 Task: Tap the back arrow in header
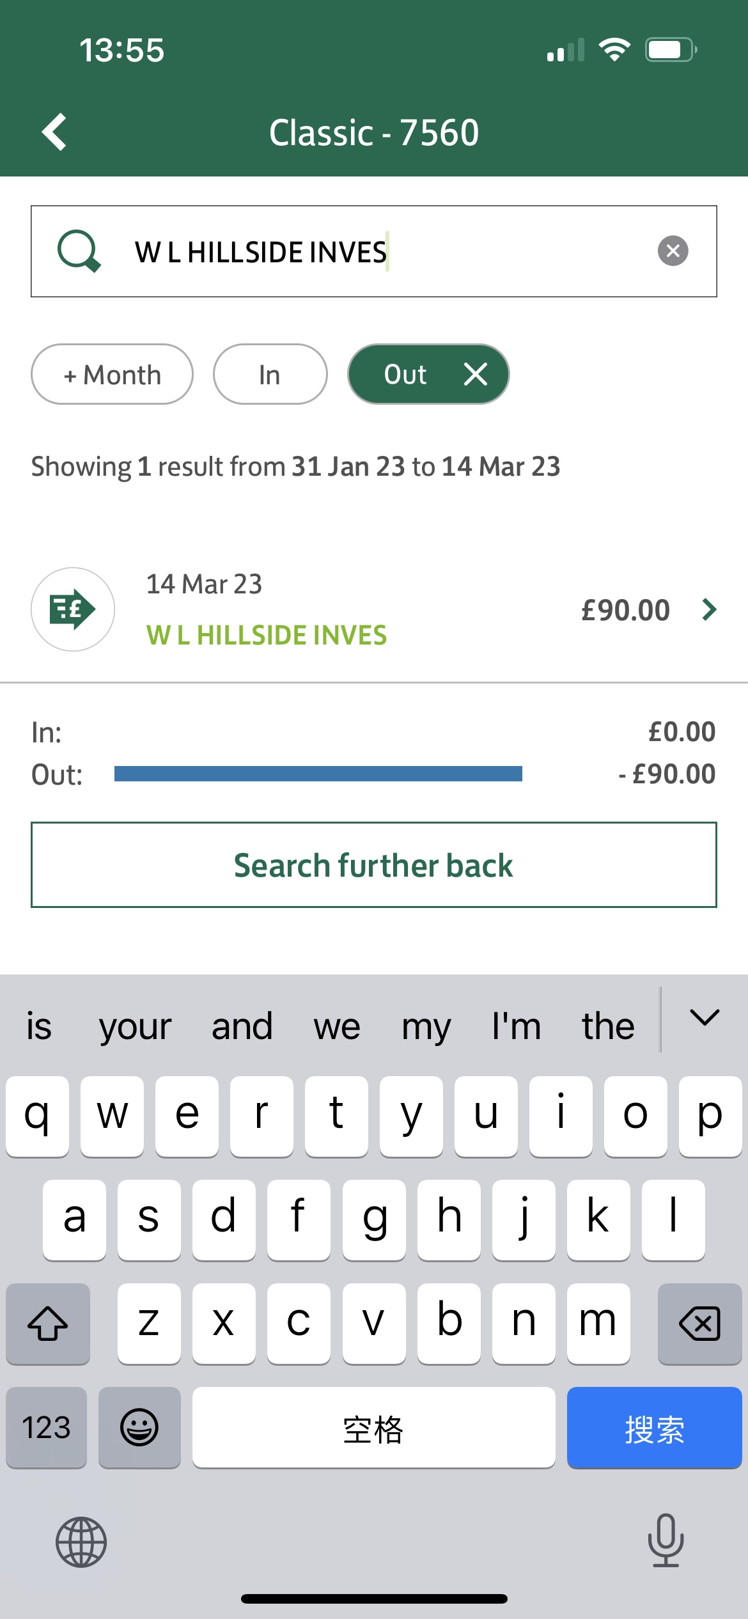tap(55, 132)
